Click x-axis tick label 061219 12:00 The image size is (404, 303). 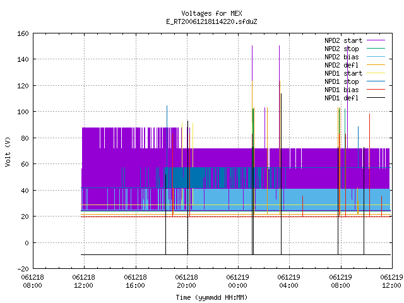[391, 282]
